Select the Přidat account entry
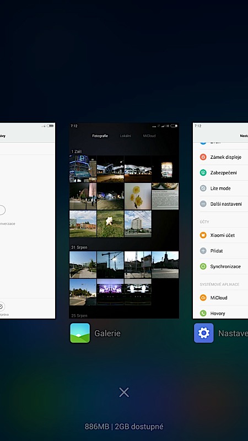 click(x=220, y=251)
